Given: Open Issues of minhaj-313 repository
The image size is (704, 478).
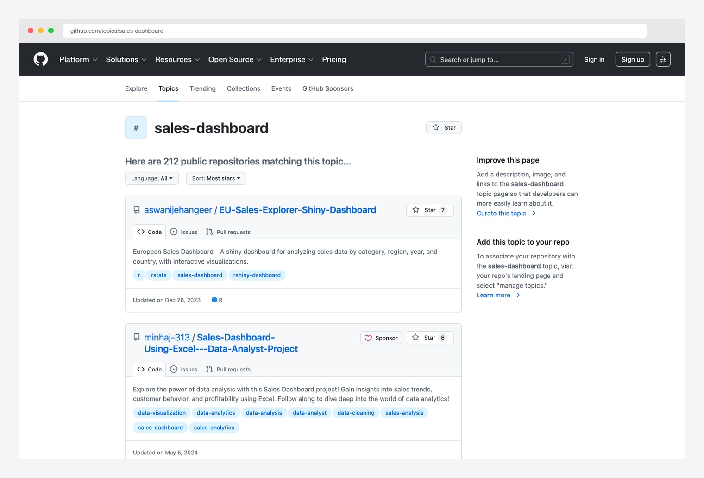Looking at the screenshot, I should tap(184, 369).
